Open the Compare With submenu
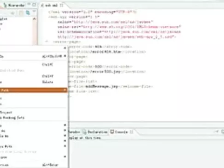The height and width of the screenshot is (168, 224). [33, 146]
